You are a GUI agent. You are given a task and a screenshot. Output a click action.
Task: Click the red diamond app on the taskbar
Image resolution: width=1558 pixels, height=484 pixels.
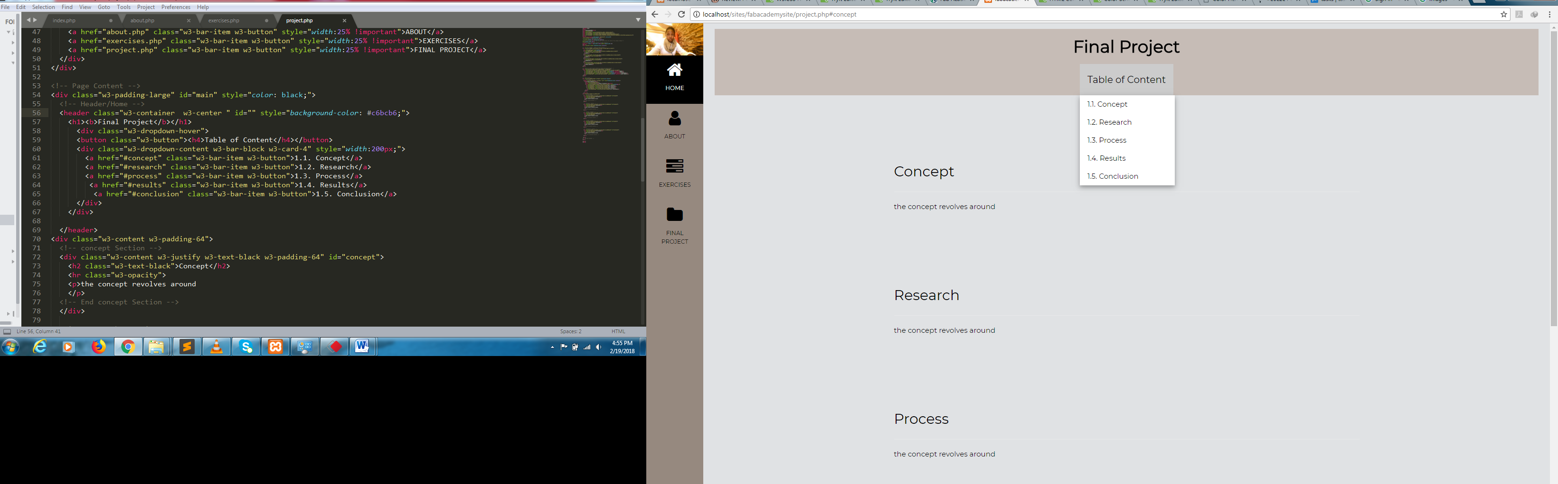(335, 347)
